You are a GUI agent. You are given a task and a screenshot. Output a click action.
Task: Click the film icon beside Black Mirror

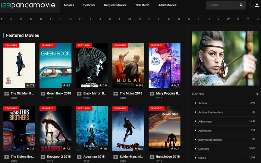79,93
